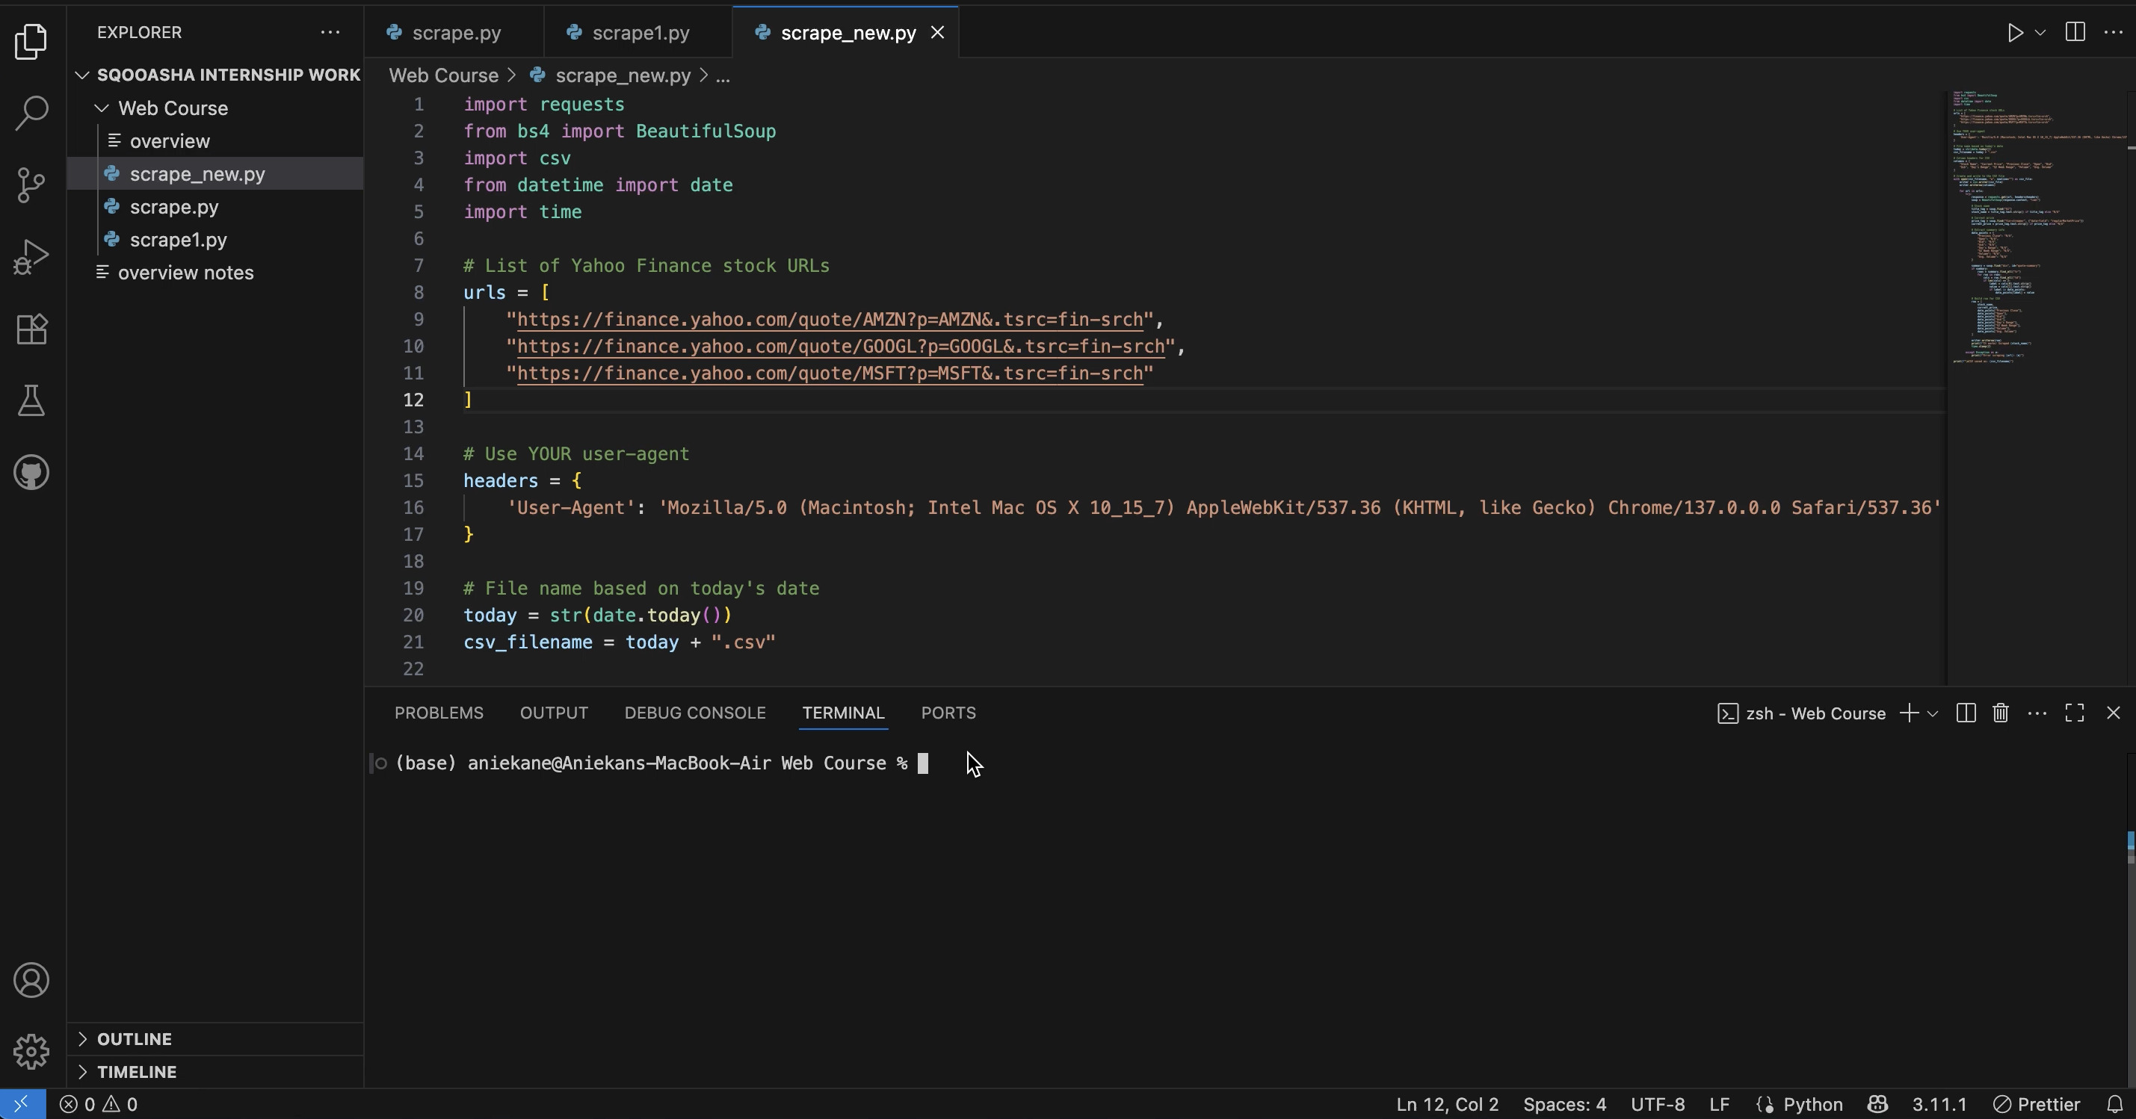The image size is (2136, 1119).
Task: Open the terminal profile dropdown chevron
Action: (x=1931, y=713)
